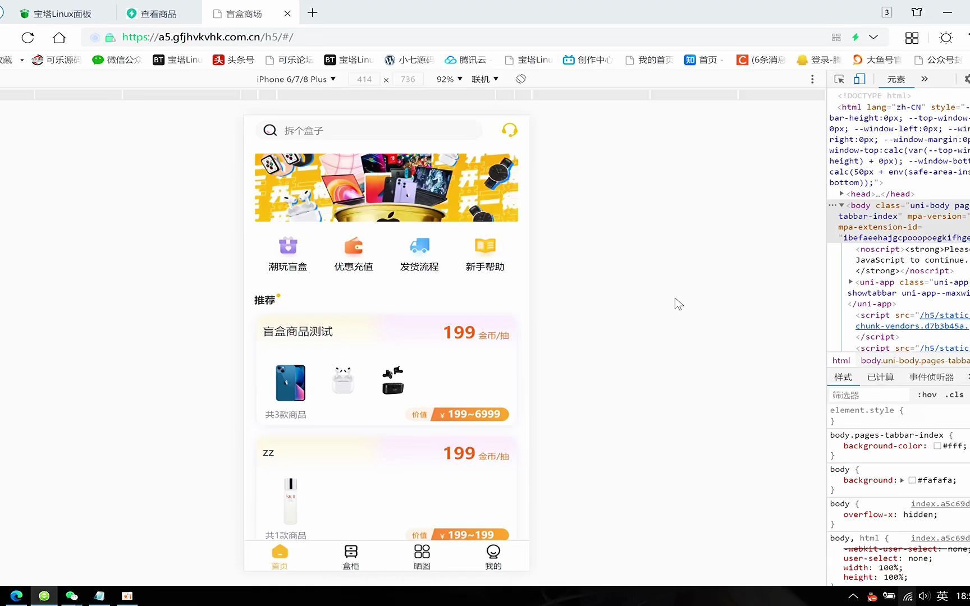Select 事件侦听器 tab

tap(931, 377)
